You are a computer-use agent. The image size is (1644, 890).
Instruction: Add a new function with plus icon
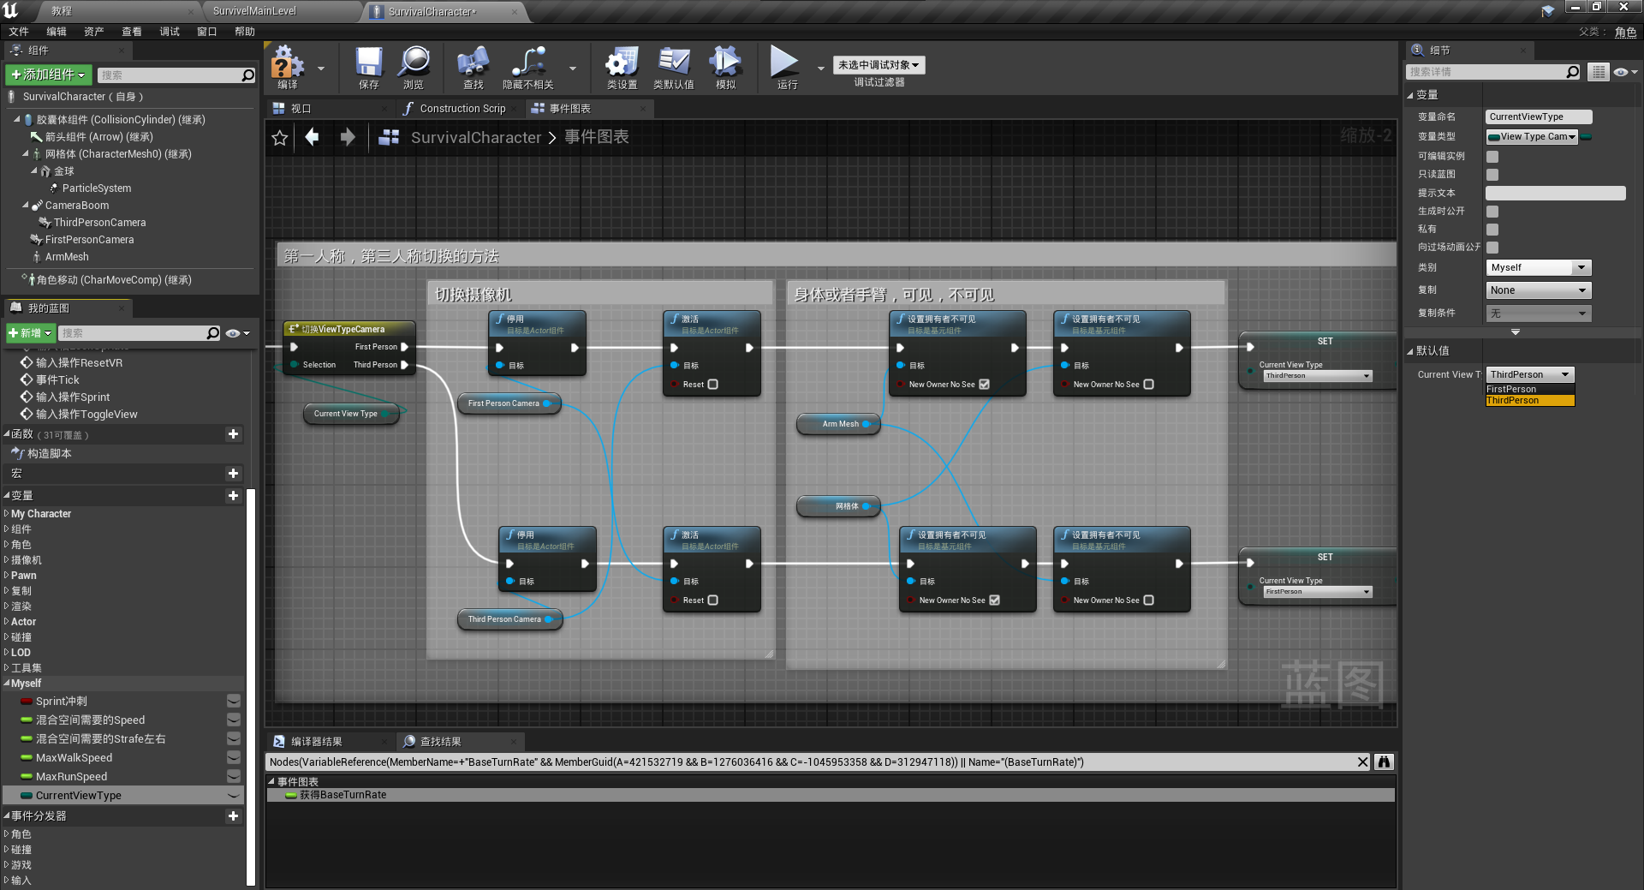click(233, 434)
